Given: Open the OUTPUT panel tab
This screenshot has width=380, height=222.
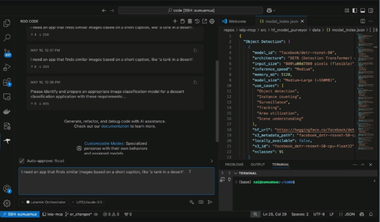Looking at the screenshot, I should tap(258, 165).
